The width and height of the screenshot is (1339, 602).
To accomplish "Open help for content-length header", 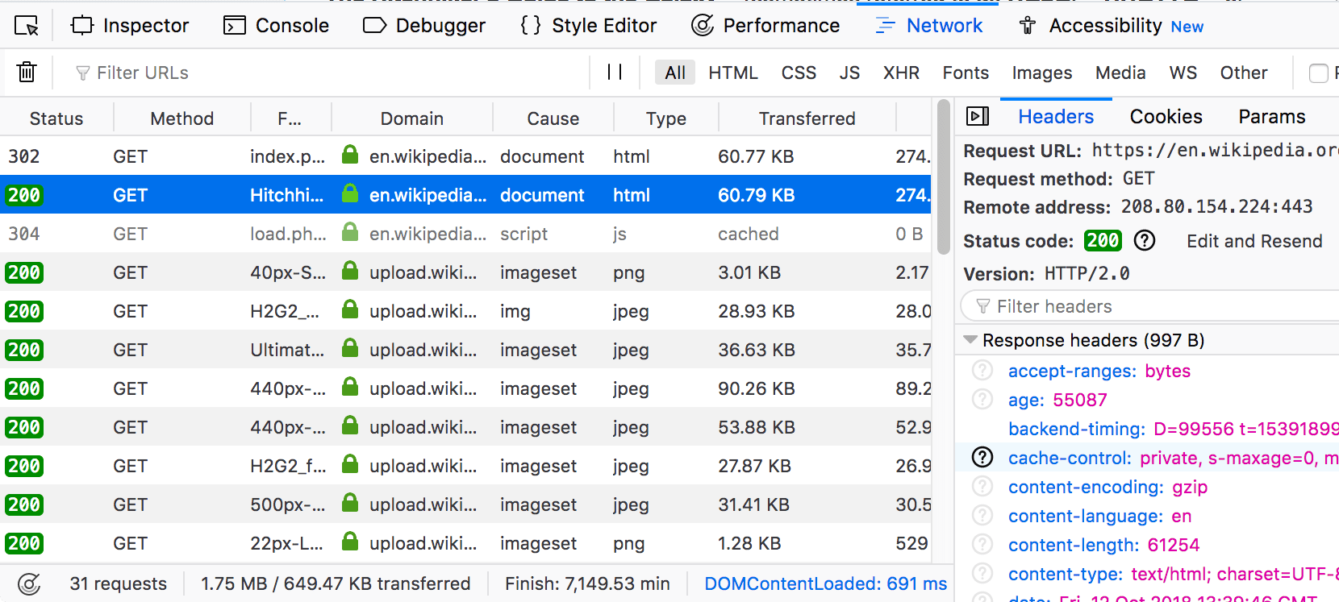I will 982,545.
